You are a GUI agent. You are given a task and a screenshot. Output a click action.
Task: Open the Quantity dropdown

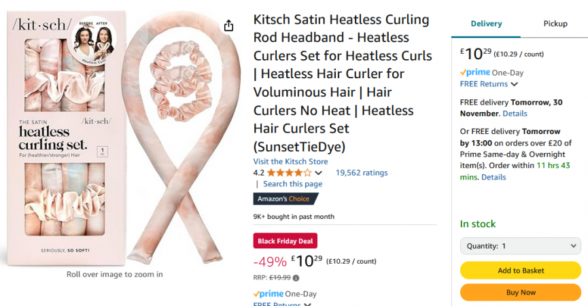[x=520, y=246]
